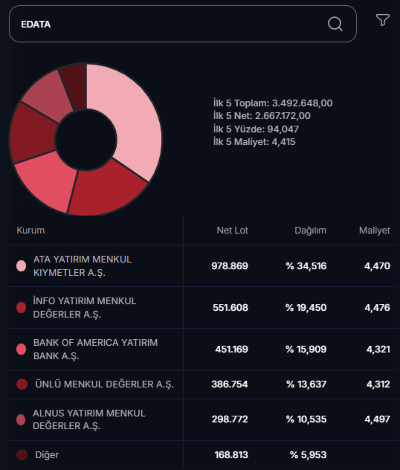
Task: Click the Maliyet column header
Action: click(x=374, y=230)
